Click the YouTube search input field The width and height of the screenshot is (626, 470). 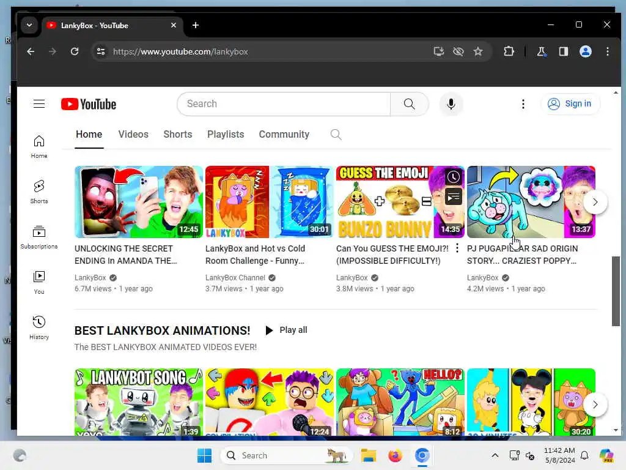[x=284, y=104]
